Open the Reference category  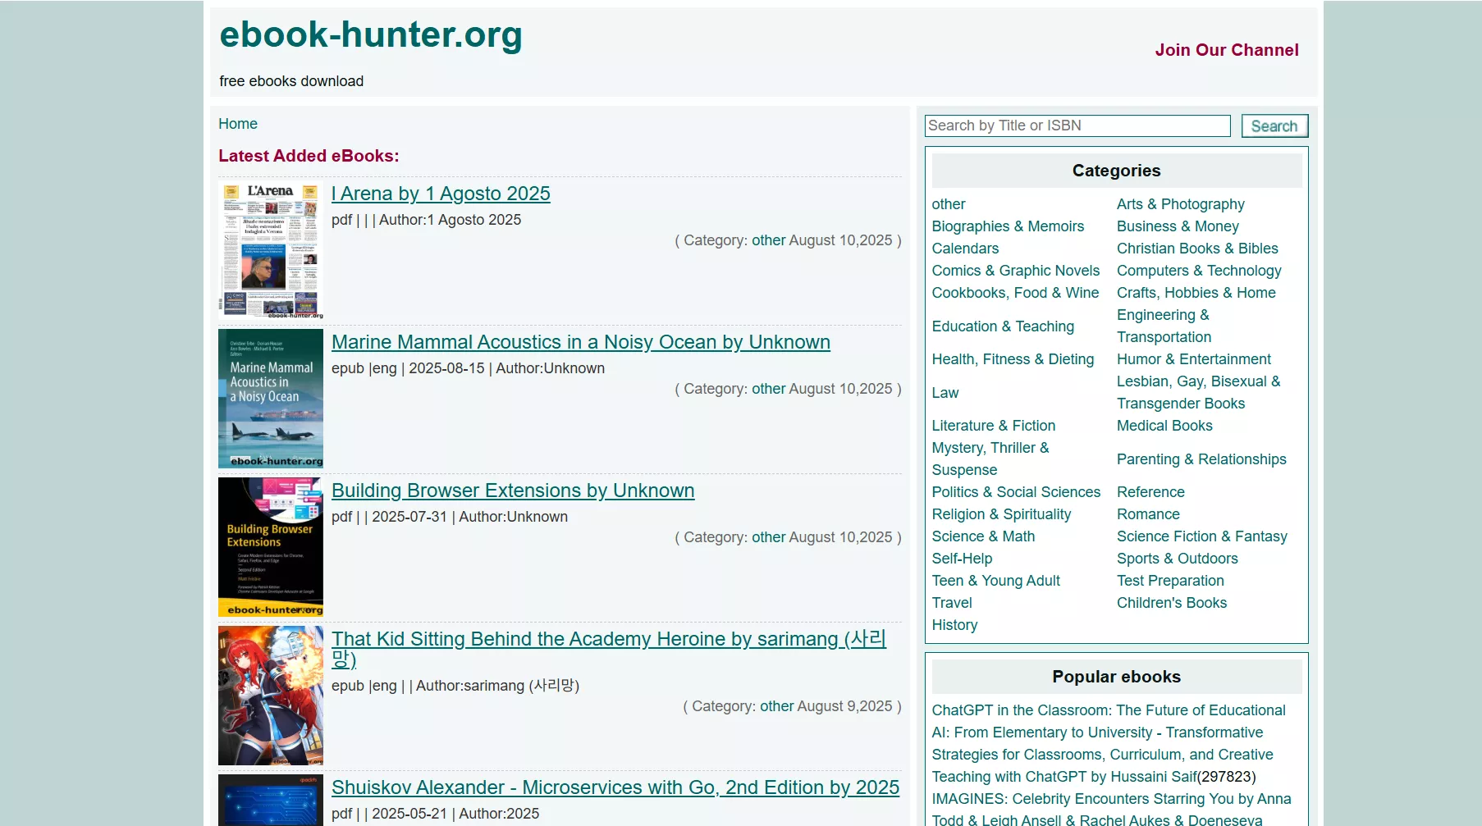(x=1150, y=492)
